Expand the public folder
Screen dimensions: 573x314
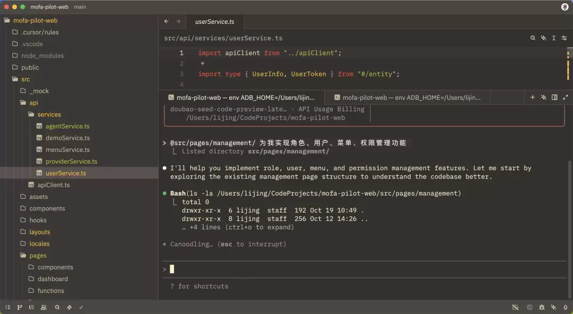click(x=30, y=67)
